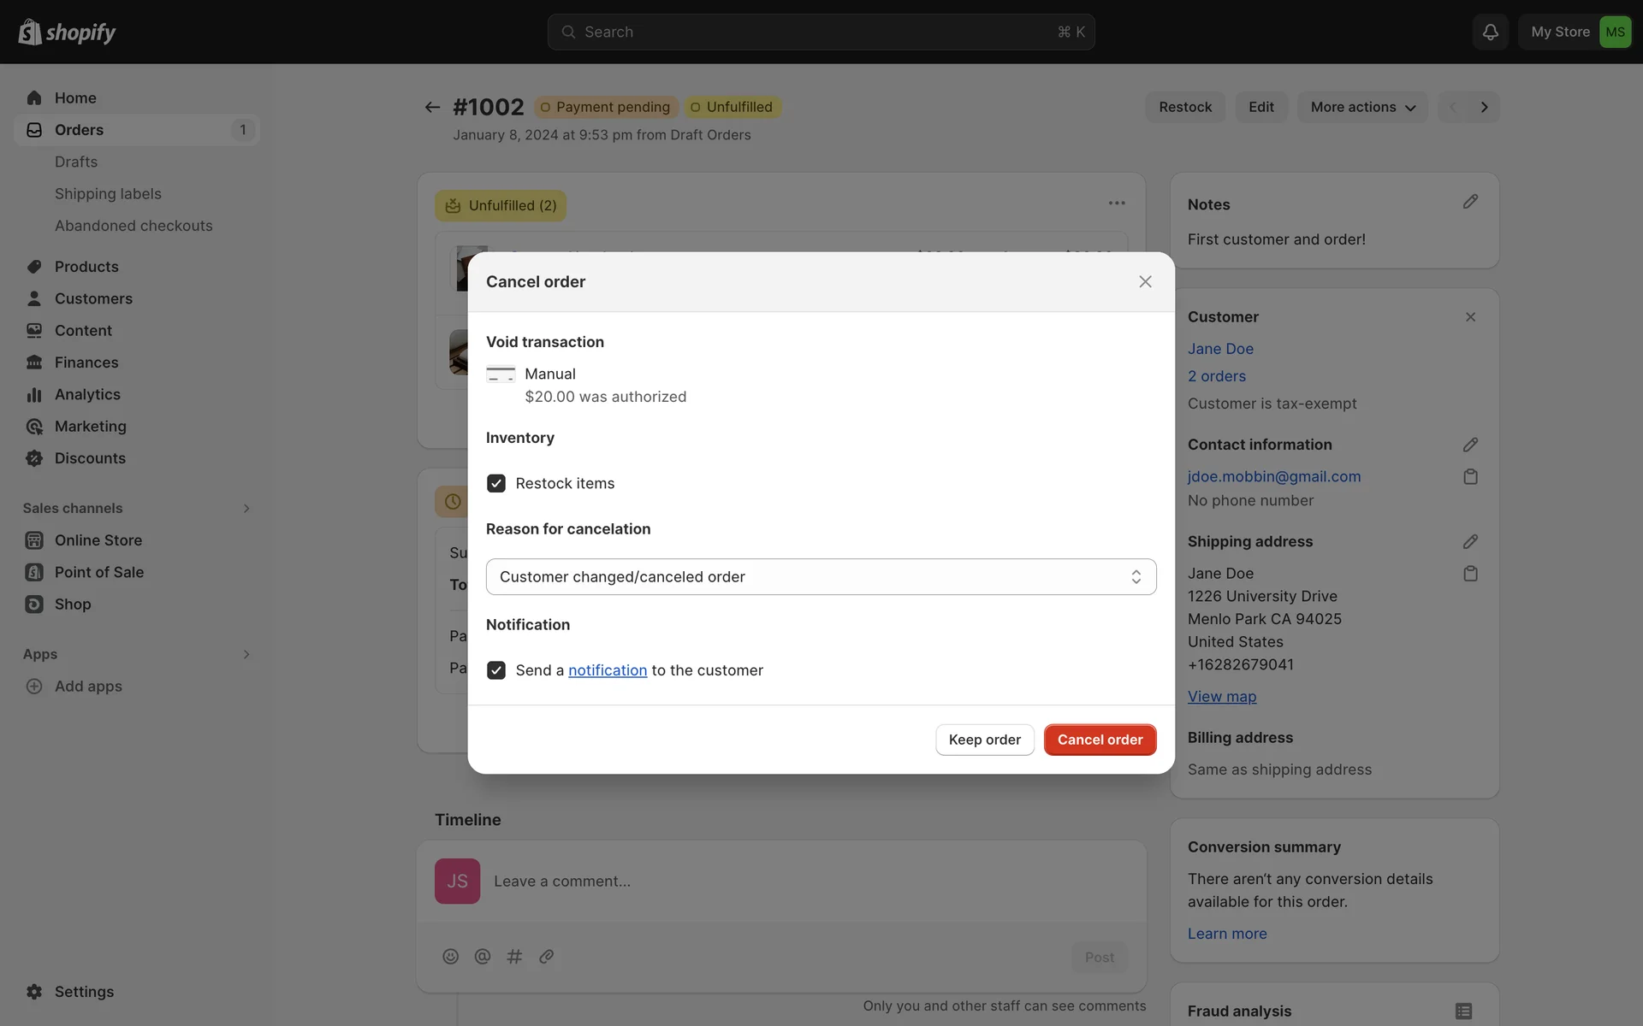Click the mention @ icon in the comment toolbar
The image size is (1643, 1026).
point(483,957)
